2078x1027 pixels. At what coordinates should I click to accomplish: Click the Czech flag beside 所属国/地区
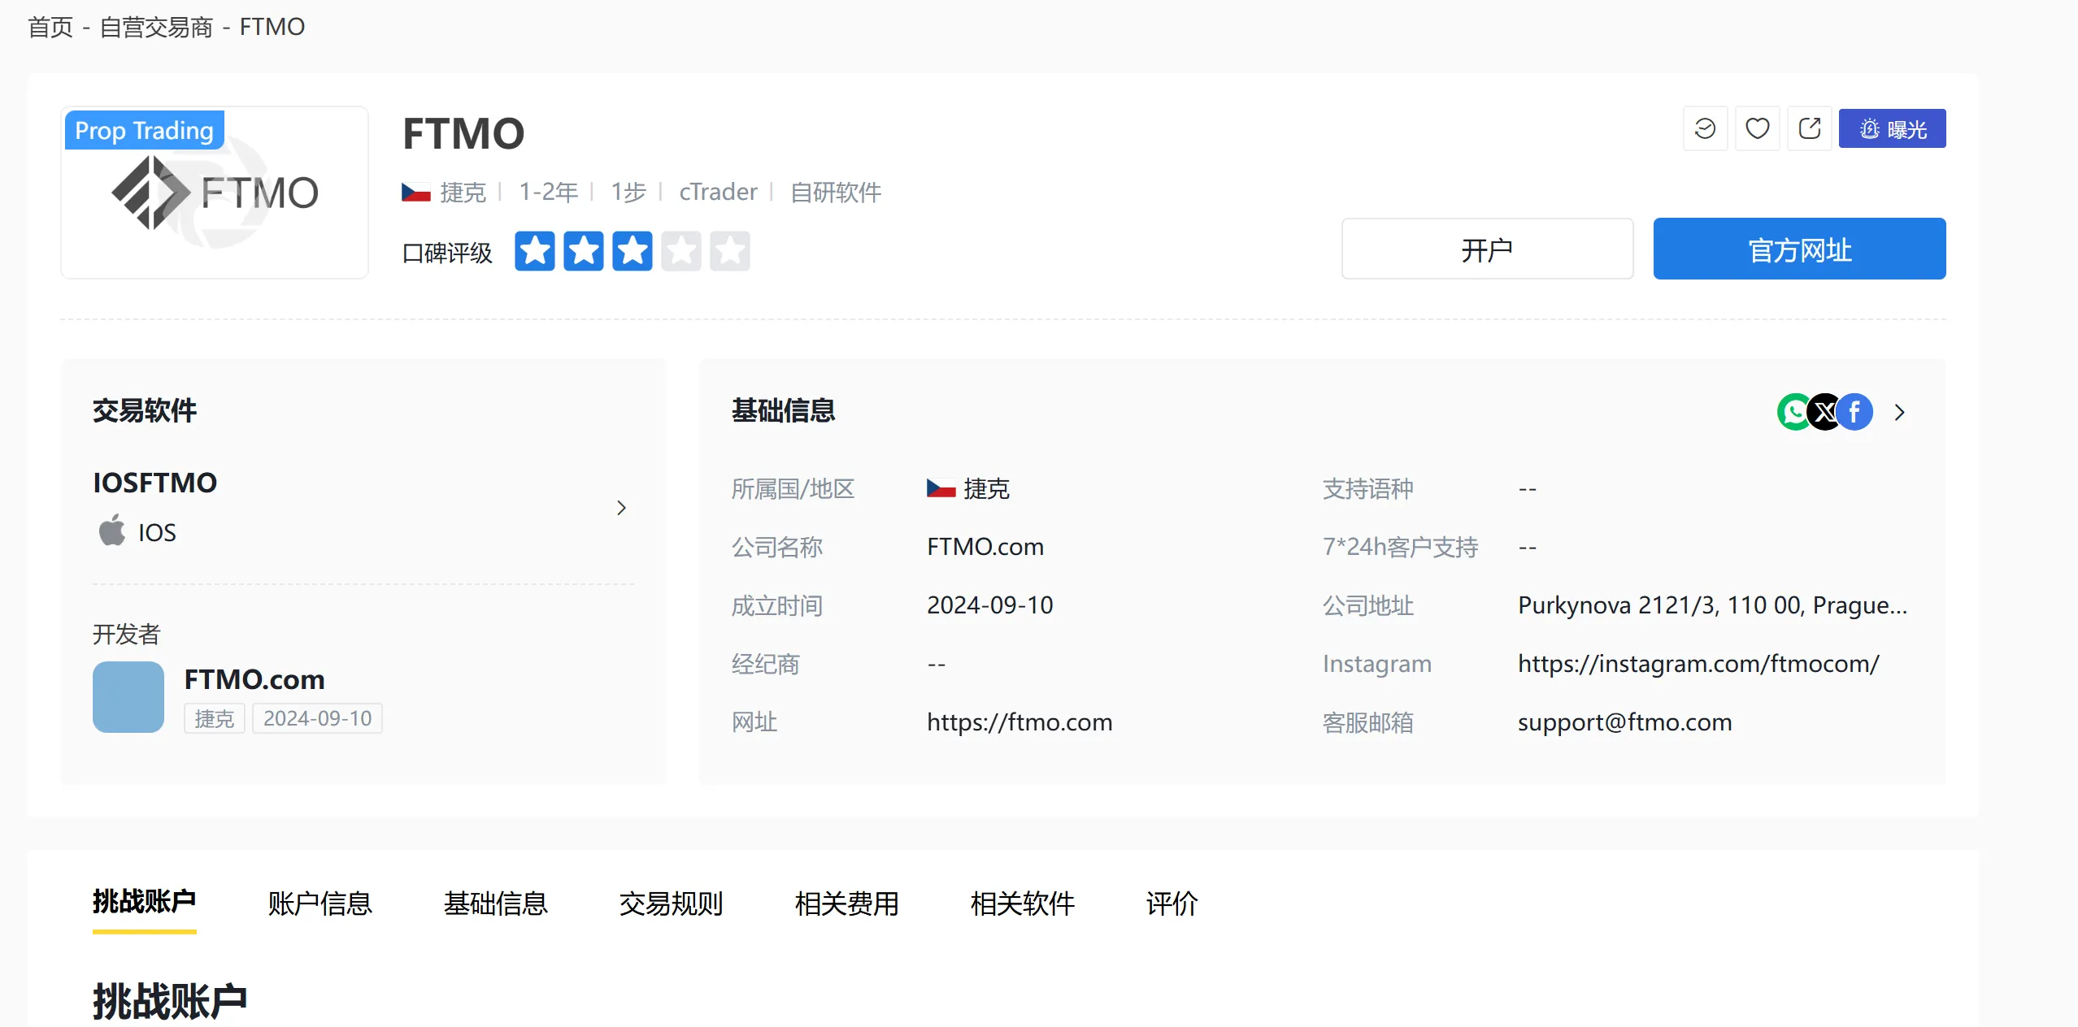click(941, 488)
